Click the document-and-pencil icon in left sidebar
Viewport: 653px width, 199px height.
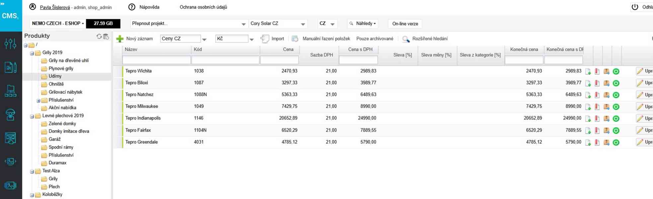pyautogui.click(x=10, y=67)
